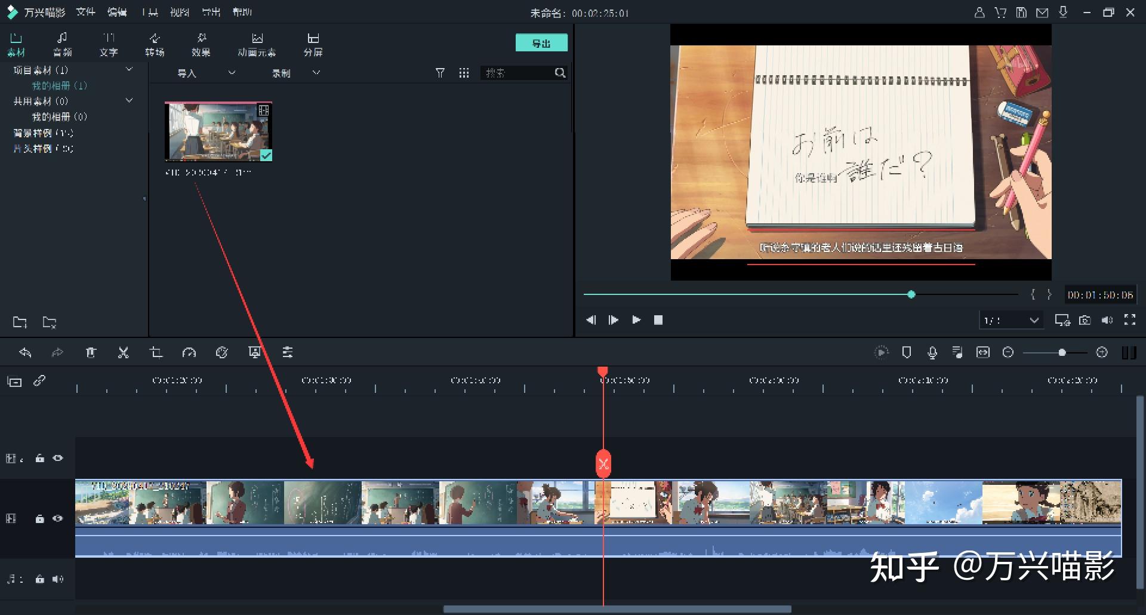The width and height of the screenshot is (1146, 615).
Task: Open the 录制 record dropdown
Action: [x=296, y=73]
